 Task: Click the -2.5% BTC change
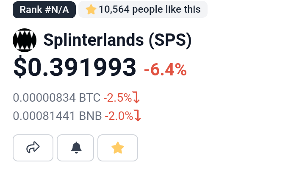[x=118, y=97]
